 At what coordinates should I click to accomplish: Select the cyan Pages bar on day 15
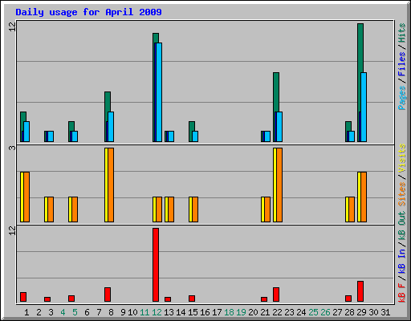point(195,136)
